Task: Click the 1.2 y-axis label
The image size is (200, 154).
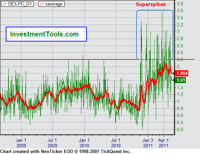Action: point(180,95)
